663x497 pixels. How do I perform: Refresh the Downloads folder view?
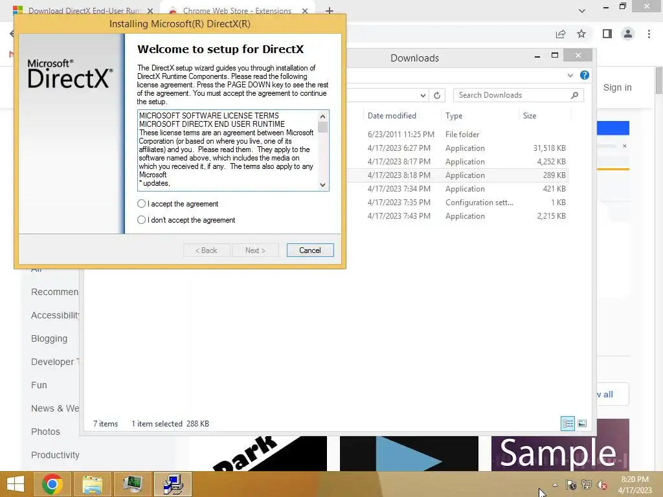[x=437, y=95]
